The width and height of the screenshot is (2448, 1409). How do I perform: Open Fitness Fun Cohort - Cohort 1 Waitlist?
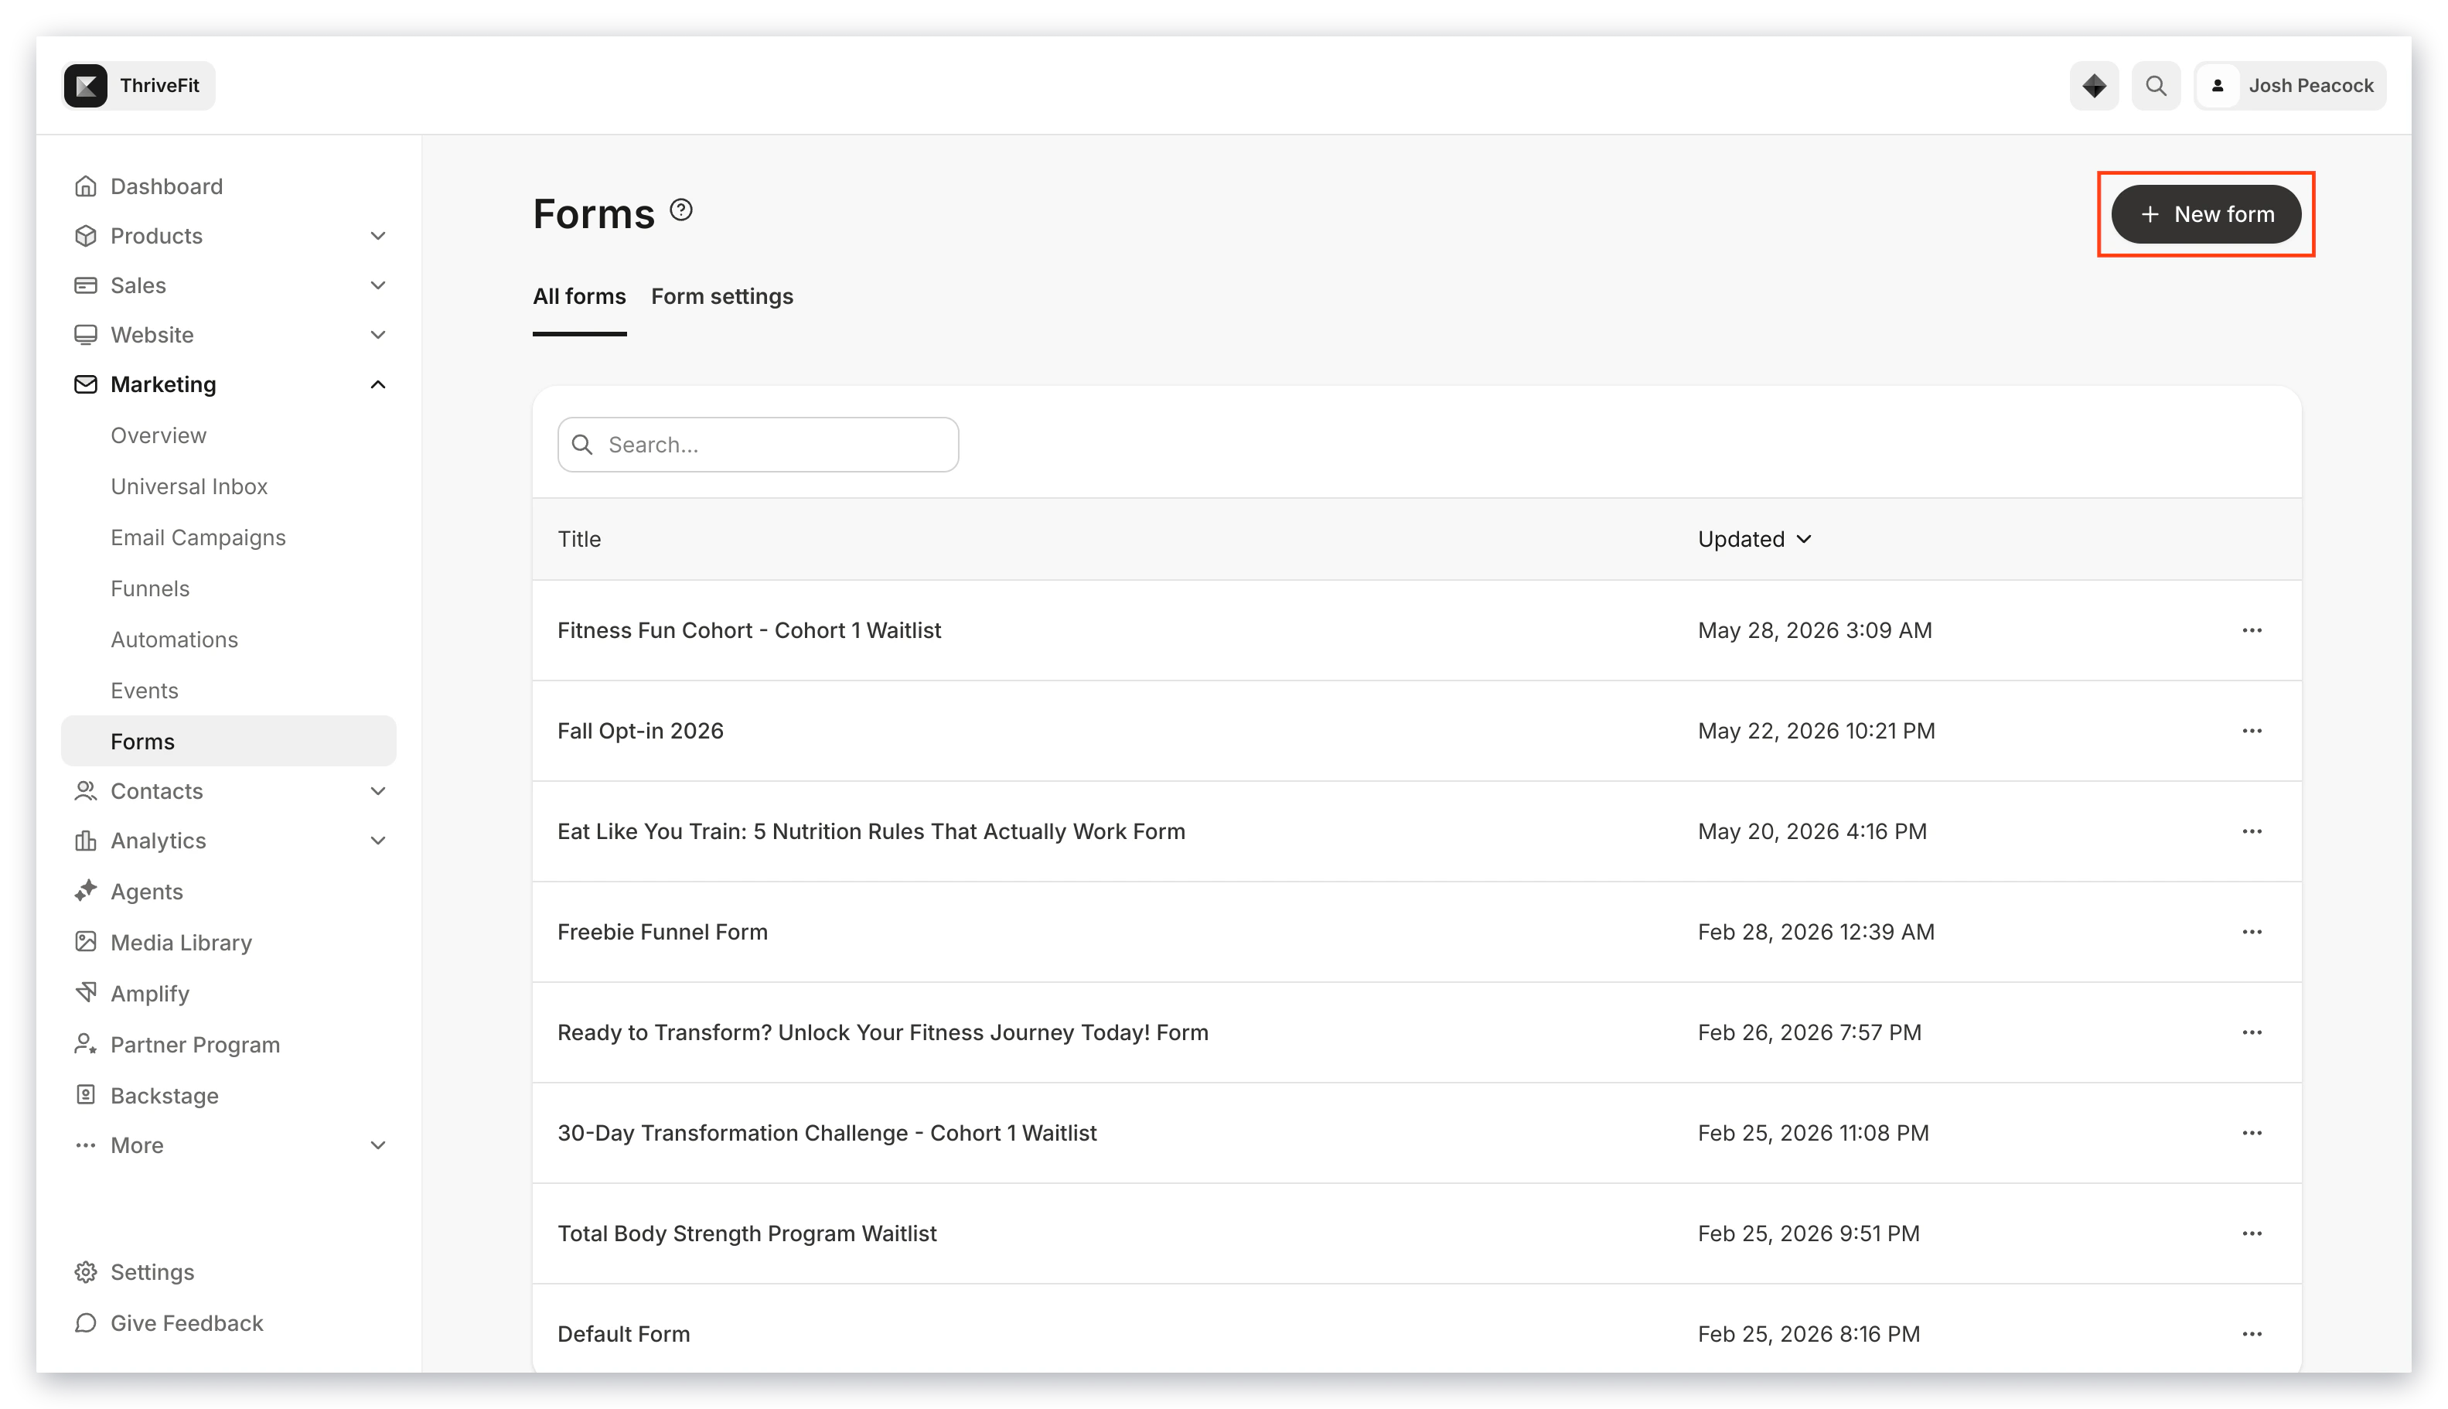point(749,630)
